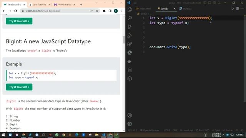This screenshot has height=138, width=246.
Task: Open the database sidebar icon
Action: click(130, 70)
